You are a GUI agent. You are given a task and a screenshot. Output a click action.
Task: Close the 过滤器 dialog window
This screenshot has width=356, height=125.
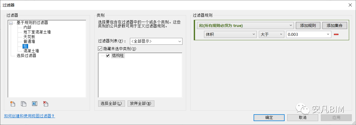350,5
